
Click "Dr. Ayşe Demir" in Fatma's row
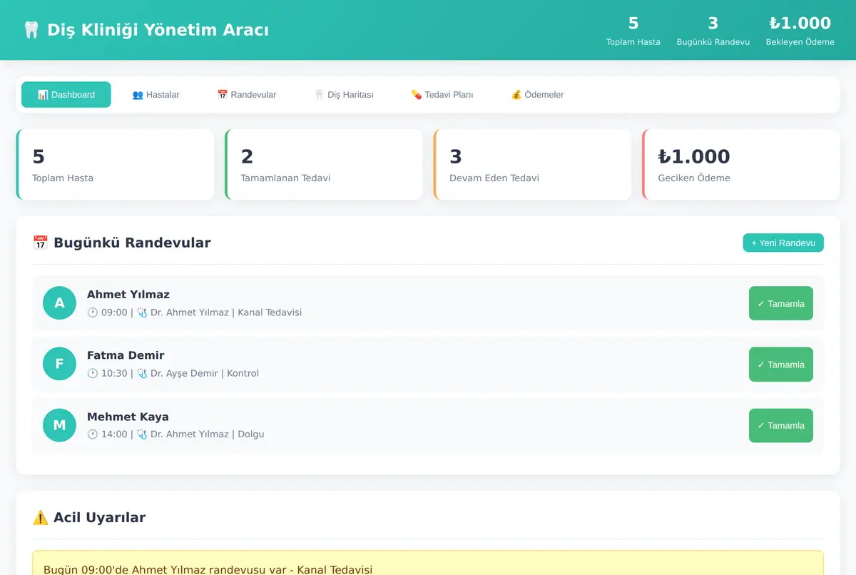point(184,373)
